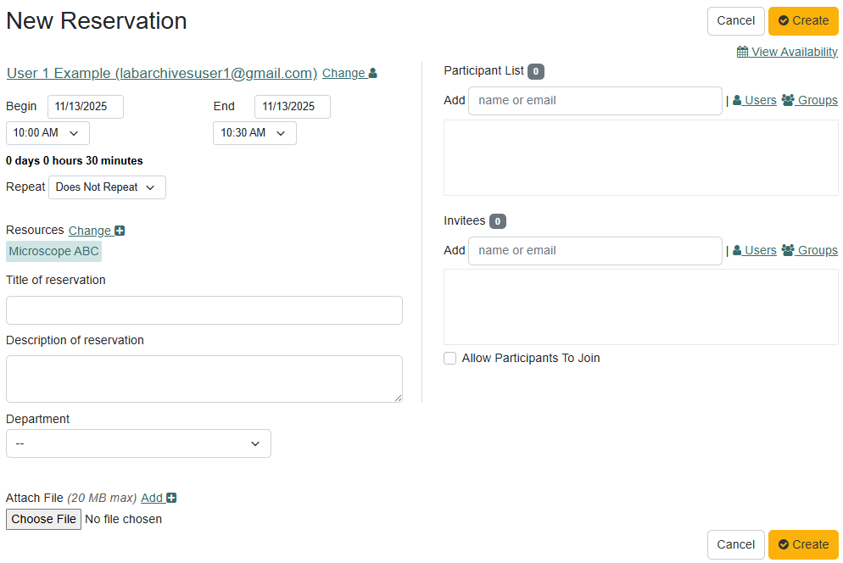Expand the Repeat dropdown
Image resolution: width=843 pixels, height=563 pixels.
point(107,187)
